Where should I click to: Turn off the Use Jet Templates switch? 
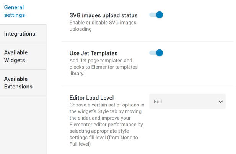pyautogui.click(x=156, y=53)
